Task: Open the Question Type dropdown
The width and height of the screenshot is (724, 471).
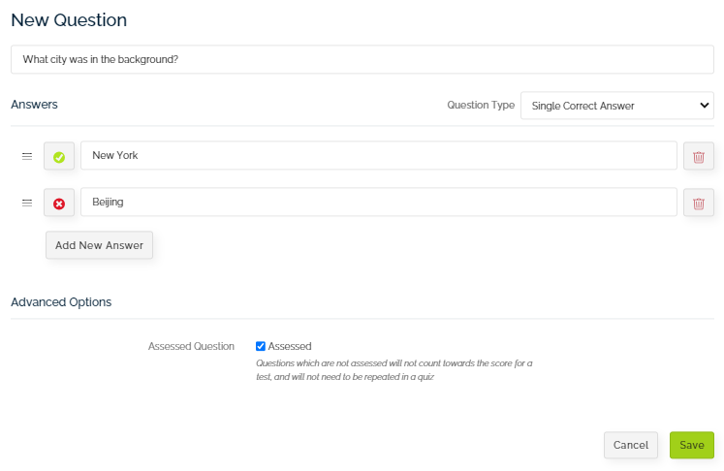Action: tap(617, 106)
